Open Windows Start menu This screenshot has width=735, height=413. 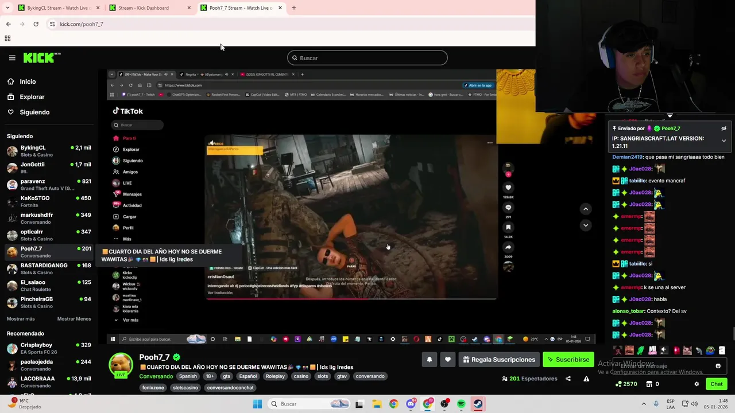[257, 404]
